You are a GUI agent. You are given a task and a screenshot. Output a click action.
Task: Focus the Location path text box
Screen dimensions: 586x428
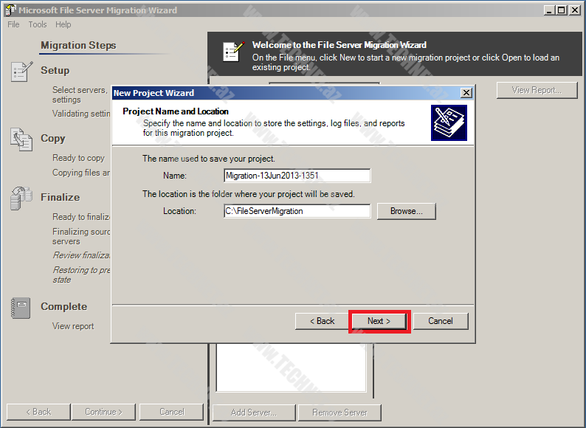[297, 211]
